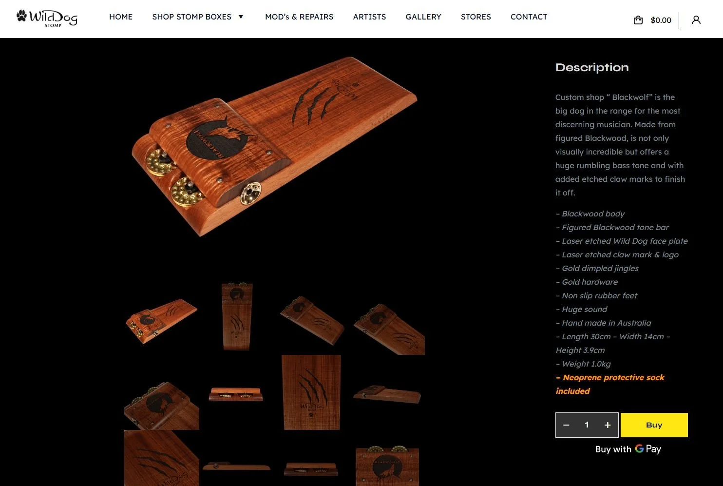Visit the Artists page
Viewport: 723px width, 486px height.
click(x=369, y=17)
